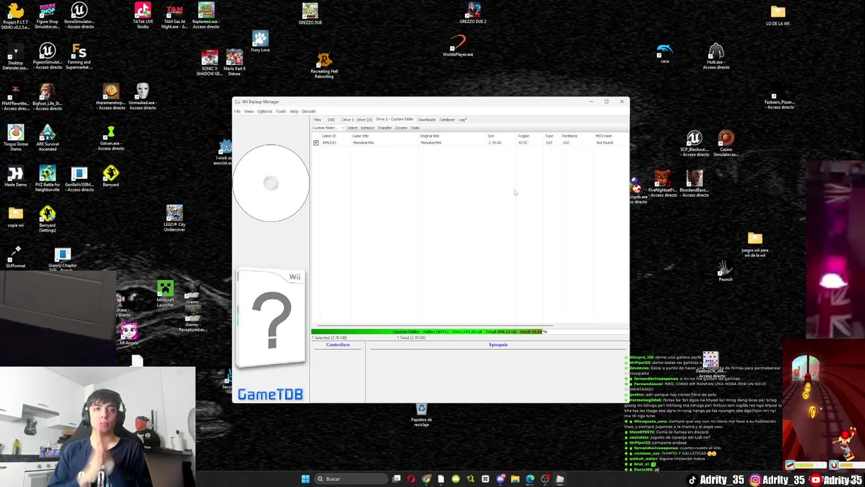Sort by MD5 Hash column header

(603, 136)
